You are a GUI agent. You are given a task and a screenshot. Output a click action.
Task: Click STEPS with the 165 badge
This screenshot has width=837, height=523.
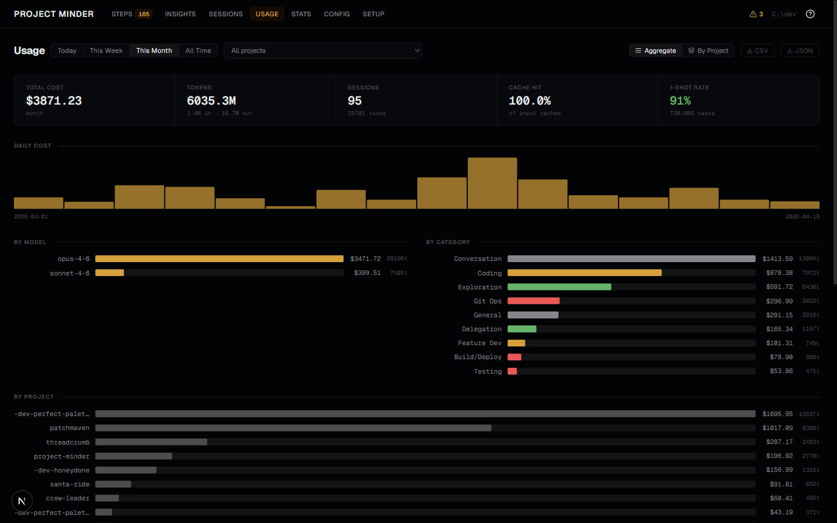click(x=131, y=13)
